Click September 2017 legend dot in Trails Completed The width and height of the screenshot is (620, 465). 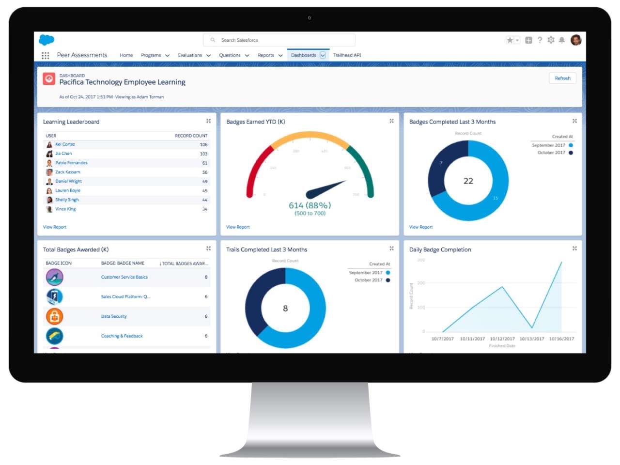click(387, 273)
